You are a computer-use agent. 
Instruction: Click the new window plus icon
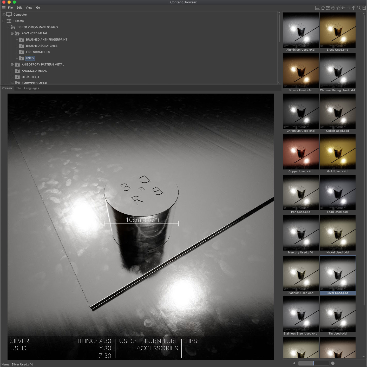pyautogui.click(x=364, y=8)
